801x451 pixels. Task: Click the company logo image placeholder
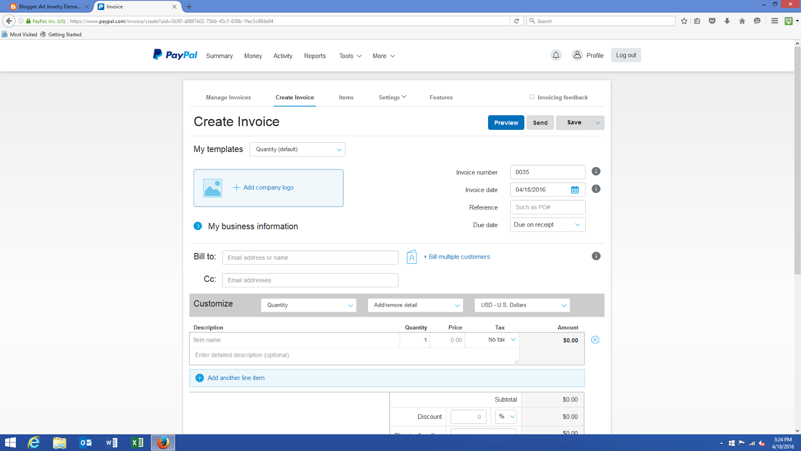point(213,188)
